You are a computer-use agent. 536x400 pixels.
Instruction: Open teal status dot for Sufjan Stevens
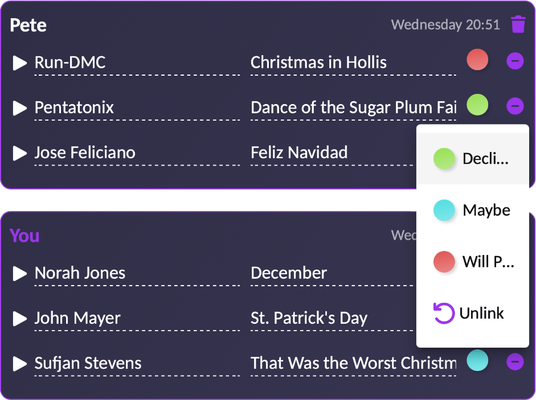(477, 361)
